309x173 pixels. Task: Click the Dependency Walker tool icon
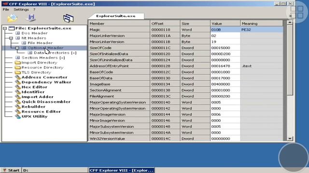click(18, 82)
